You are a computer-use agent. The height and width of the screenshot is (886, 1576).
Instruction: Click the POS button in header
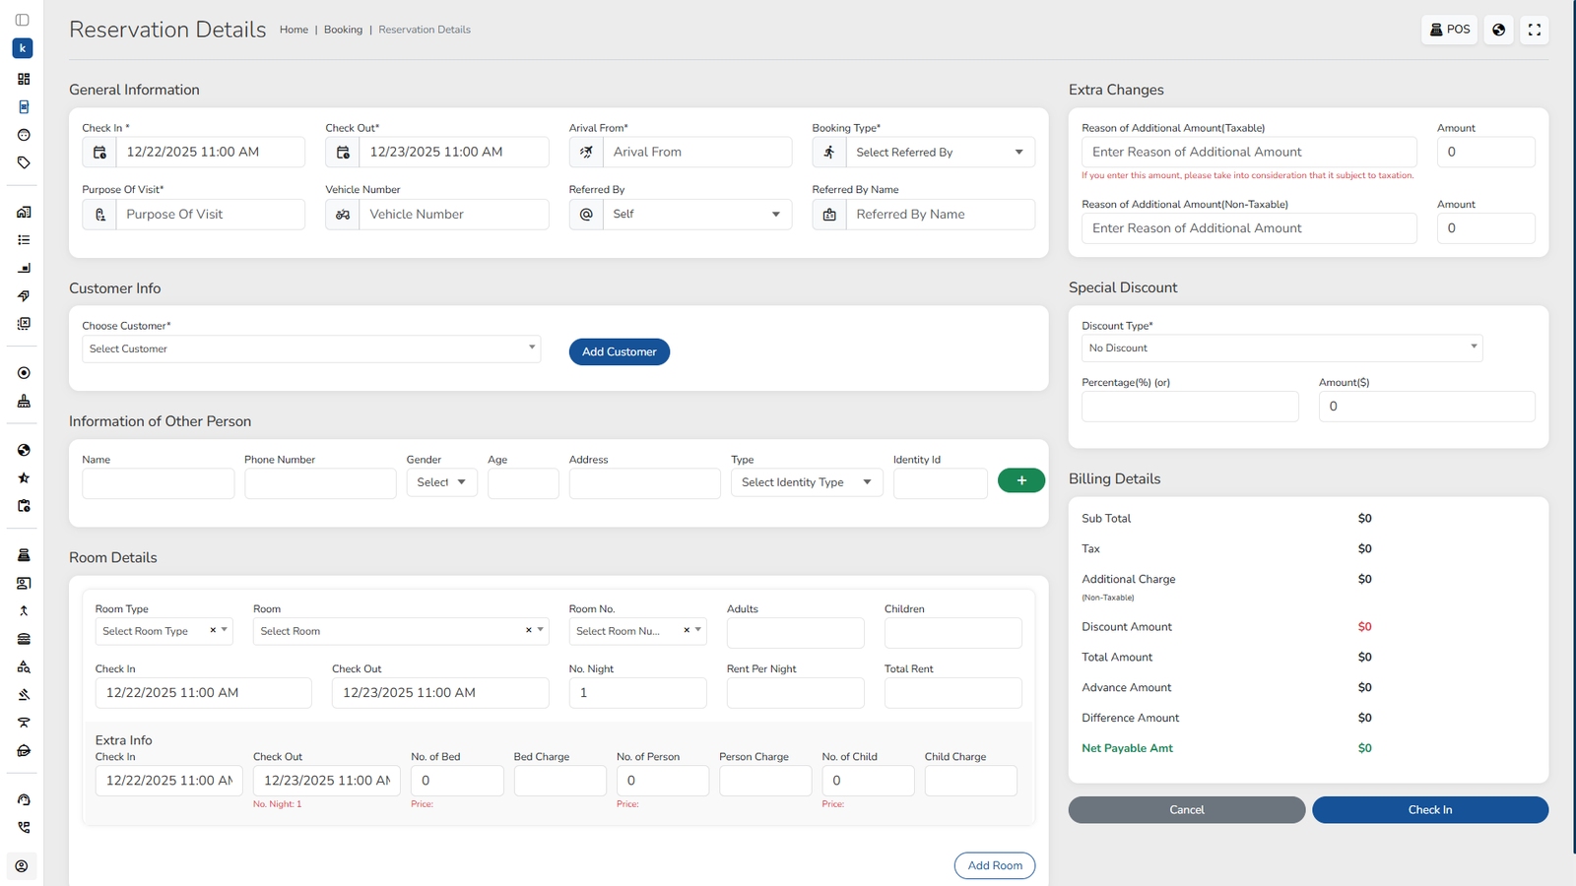click(x=1449, y=30)
